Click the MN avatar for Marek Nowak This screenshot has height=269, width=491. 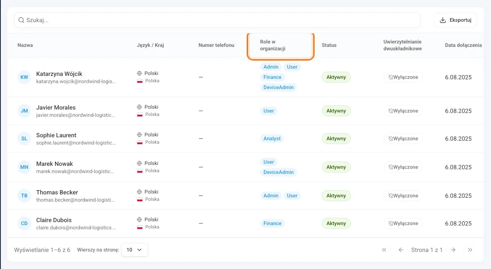(24, 167)
